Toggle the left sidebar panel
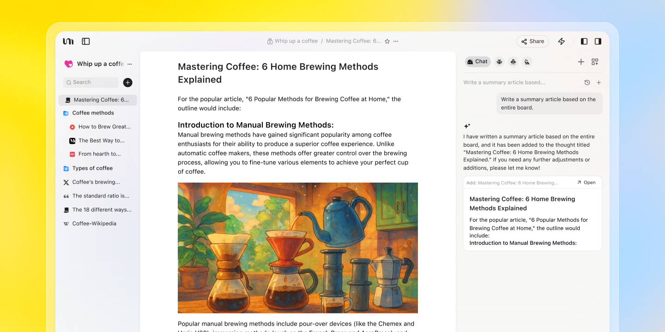This screenshot has width=665, height=332. click(85, 41)
